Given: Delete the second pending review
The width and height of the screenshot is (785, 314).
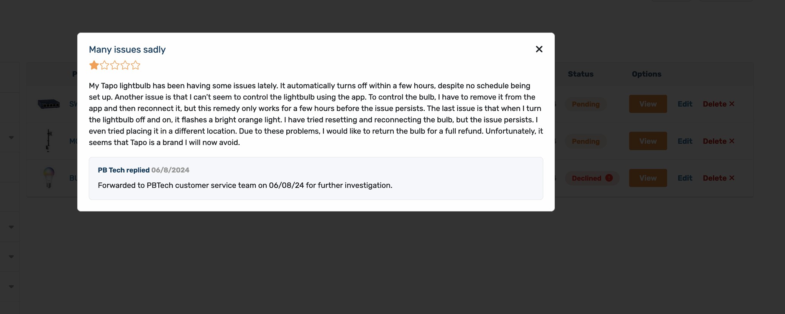Looking at the screenshot, I should tap(719, 141).
